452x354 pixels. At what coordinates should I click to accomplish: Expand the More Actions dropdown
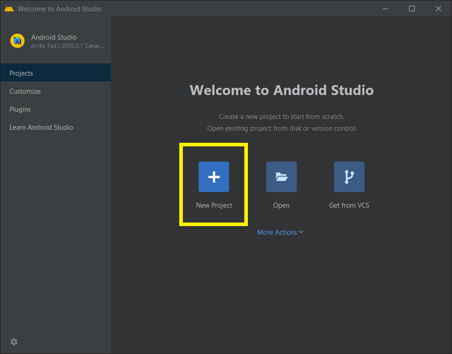coord(280,232)
